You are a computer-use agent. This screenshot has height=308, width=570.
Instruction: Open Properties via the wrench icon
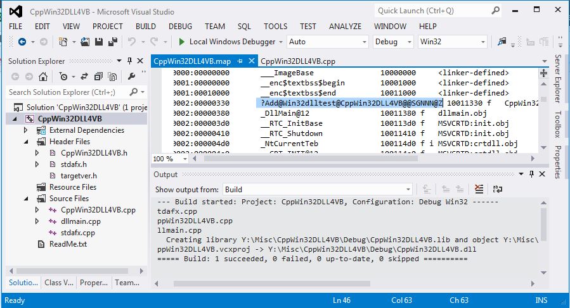click(132, 77)
